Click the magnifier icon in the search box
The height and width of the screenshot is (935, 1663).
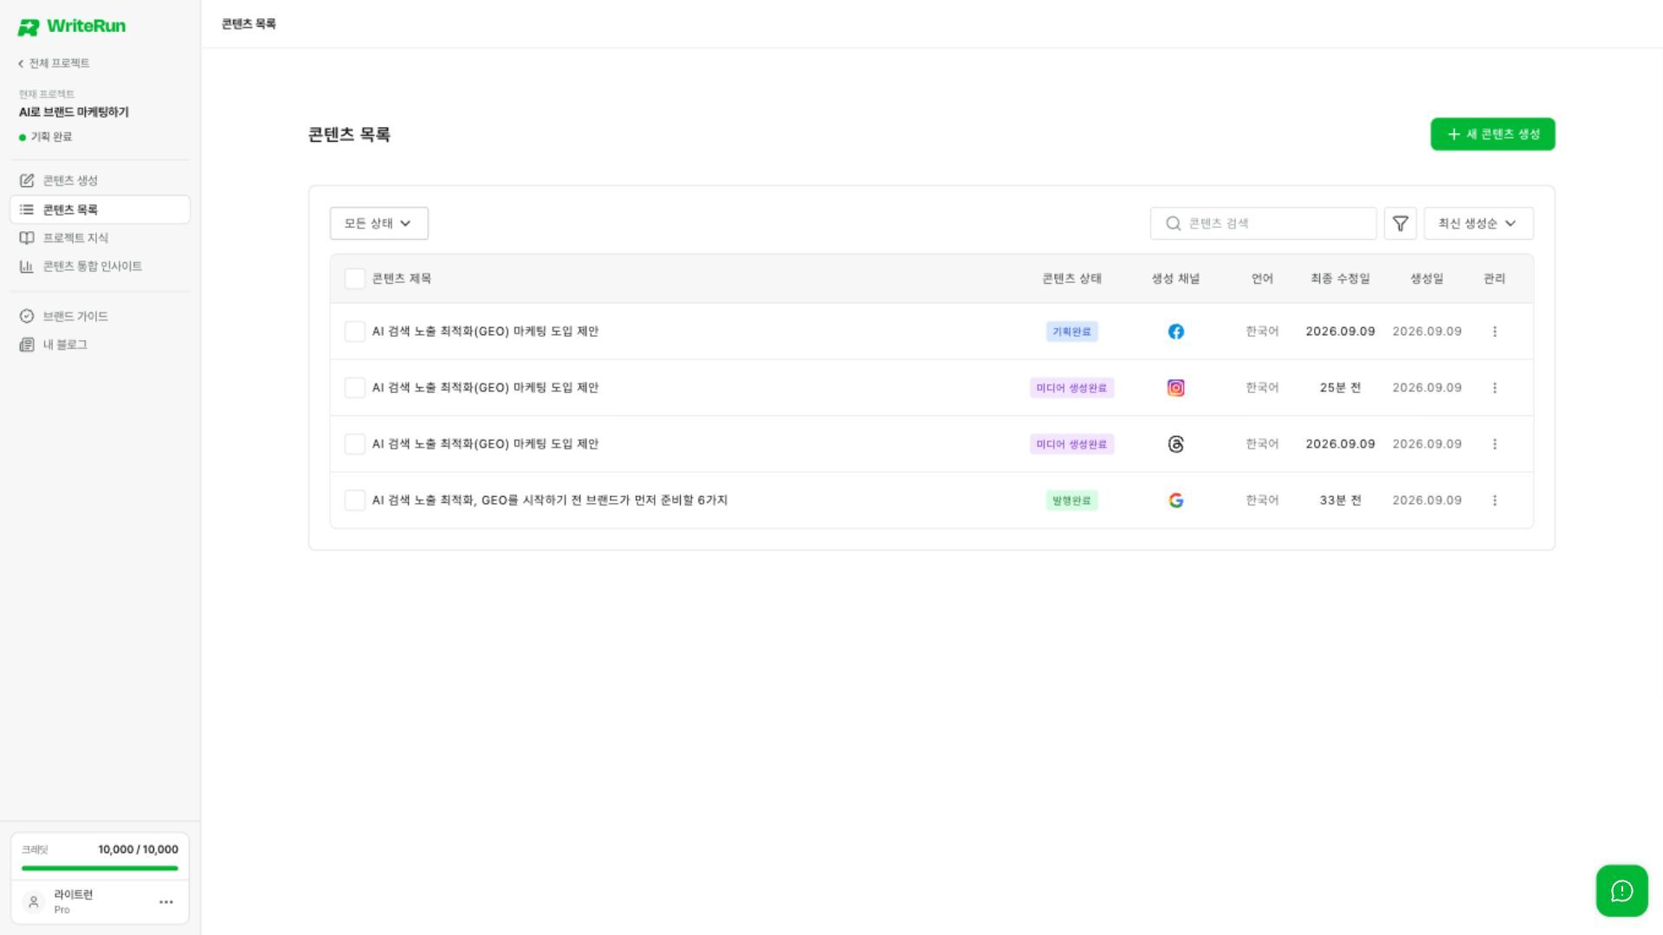coord(1173,223)
